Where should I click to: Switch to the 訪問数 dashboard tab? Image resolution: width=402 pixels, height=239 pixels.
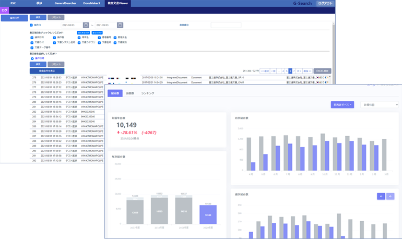pos(130,93)
